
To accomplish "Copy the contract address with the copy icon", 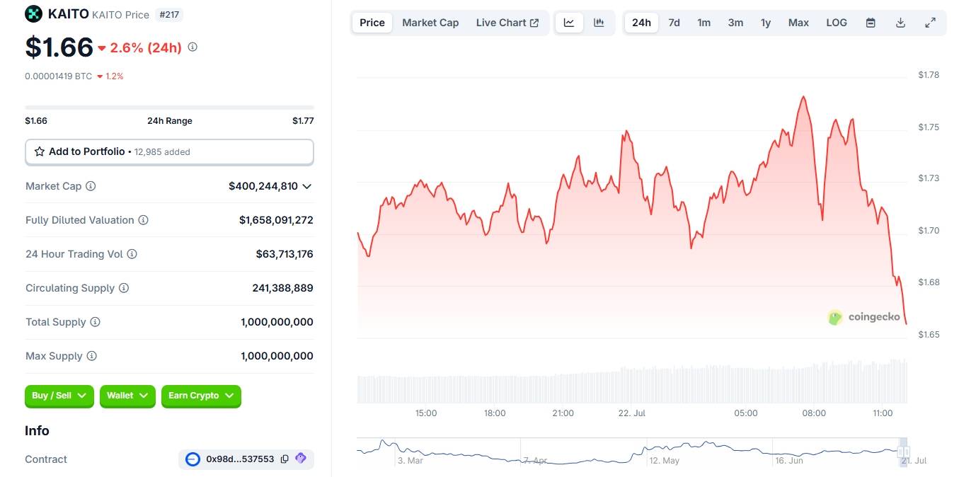I will (285, 459).
